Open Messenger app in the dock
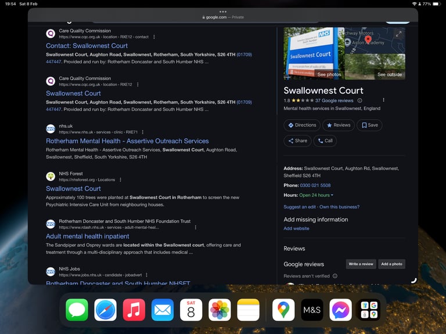 [340, 310]
